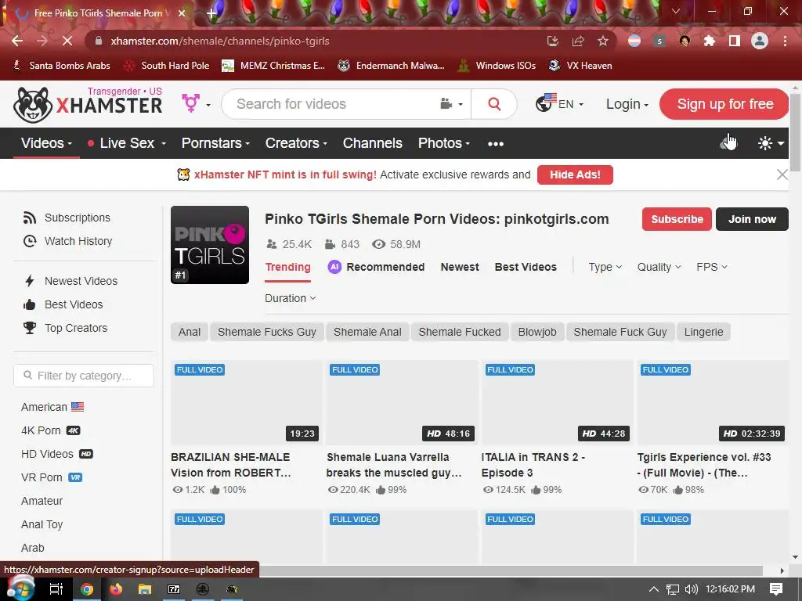
Task: Switch to the Best Videos tab
Action: point(526,267)
